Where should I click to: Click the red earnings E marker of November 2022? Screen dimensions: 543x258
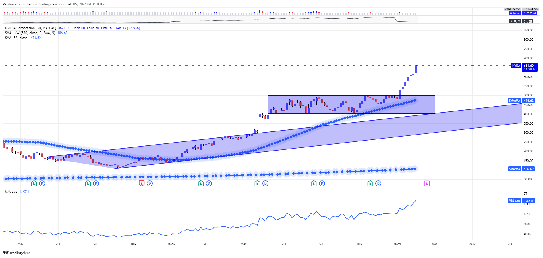(x=142, y=183)
